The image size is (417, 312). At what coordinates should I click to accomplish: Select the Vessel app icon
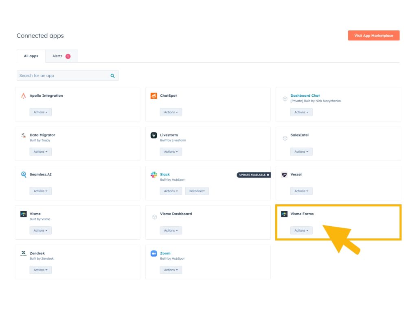[x=285, y=175]
